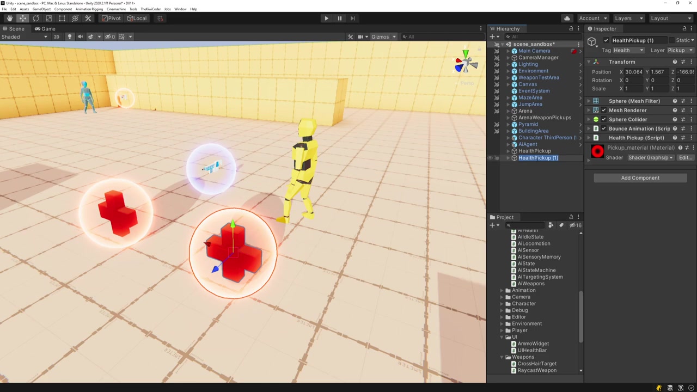The width and height of the screenshot is (697, 392).
Task: Open the Tag dropdown set to Health
Action: tap(628, 51)
